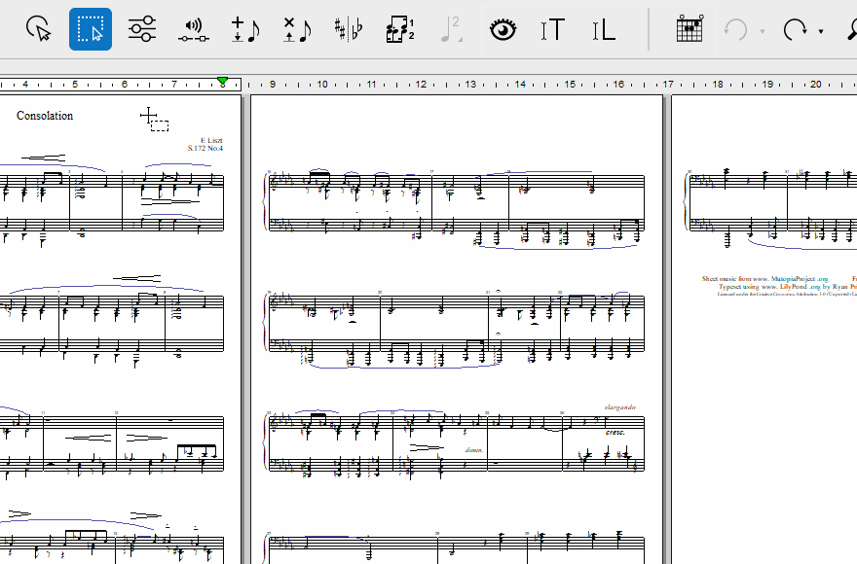Toggle the IL lyrics cursor tool
857x564 pixels.
(605, 29)
